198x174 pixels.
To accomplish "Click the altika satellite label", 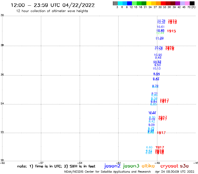I will (x=148, y=166).
